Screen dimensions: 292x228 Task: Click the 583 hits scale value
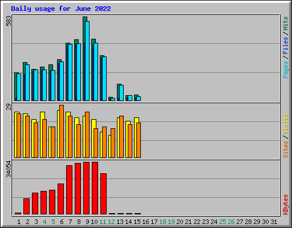(x=9, y=21)
